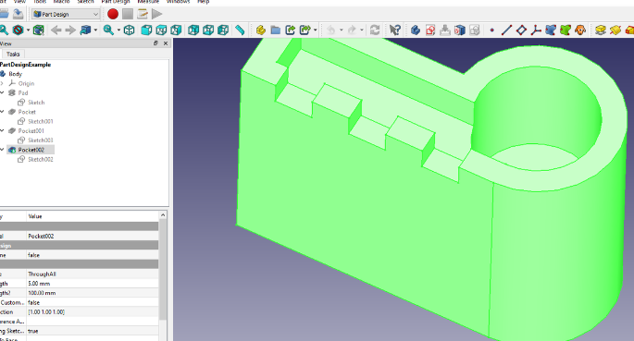Click the make link icon

tap(290, 30)
